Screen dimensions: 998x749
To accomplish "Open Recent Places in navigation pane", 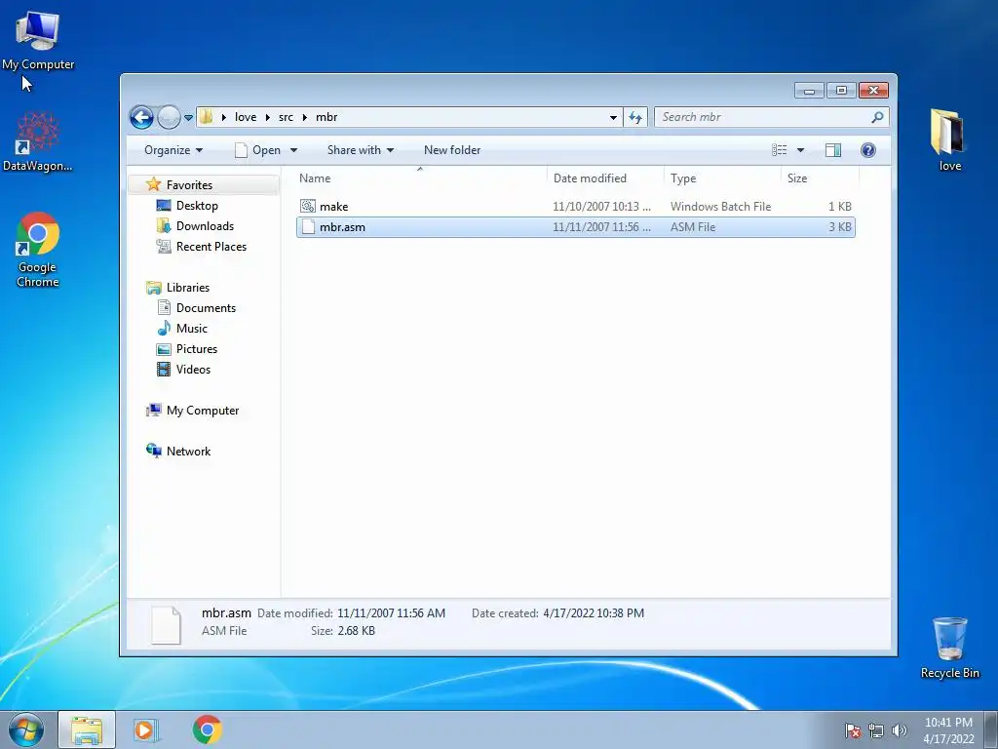I will click(211, 247).
